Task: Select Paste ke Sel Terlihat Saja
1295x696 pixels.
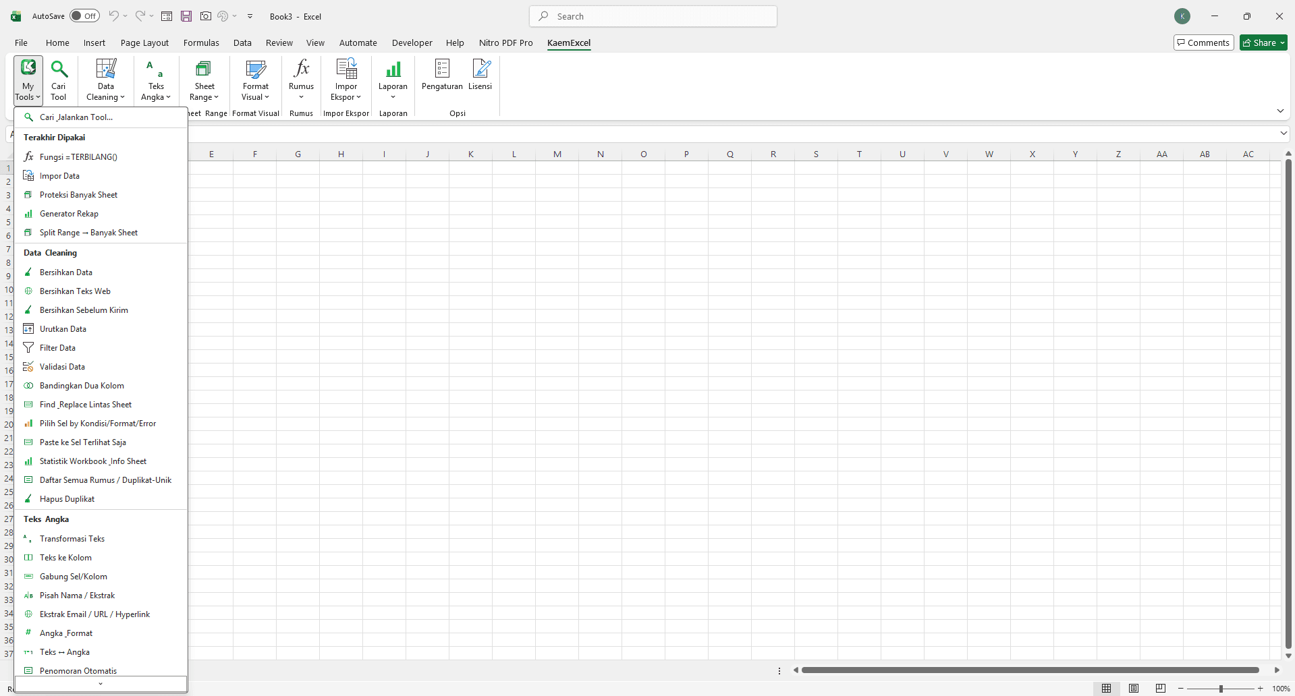Action: [101, 442]
